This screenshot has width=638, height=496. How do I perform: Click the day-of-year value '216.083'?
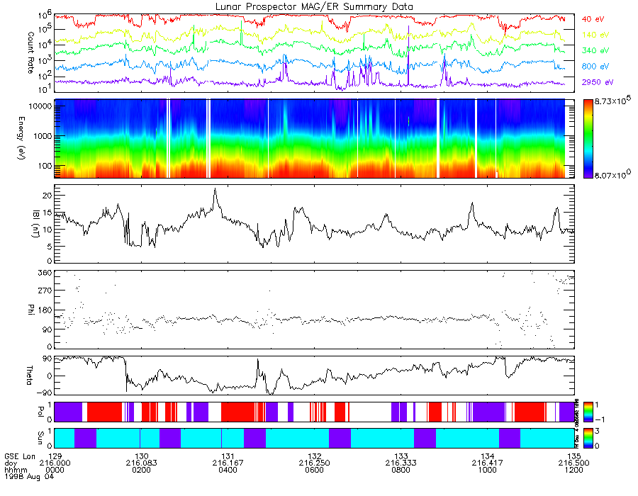tap(141, 463)
